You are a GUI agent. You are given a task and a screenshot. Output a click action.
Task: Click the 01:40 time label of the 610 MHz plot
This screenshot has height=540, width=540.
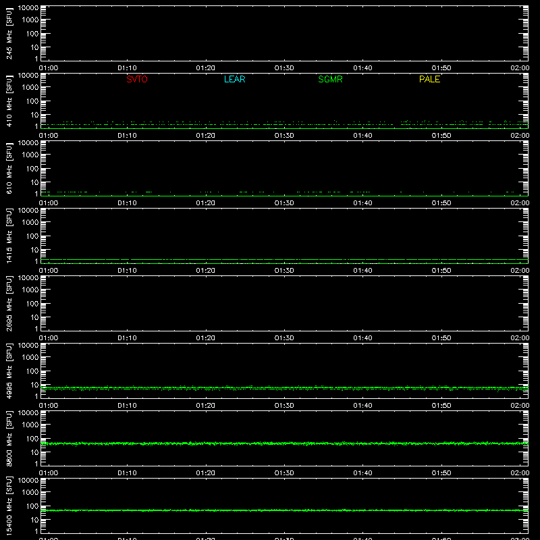pyautogui.click(x=362, y=203)
